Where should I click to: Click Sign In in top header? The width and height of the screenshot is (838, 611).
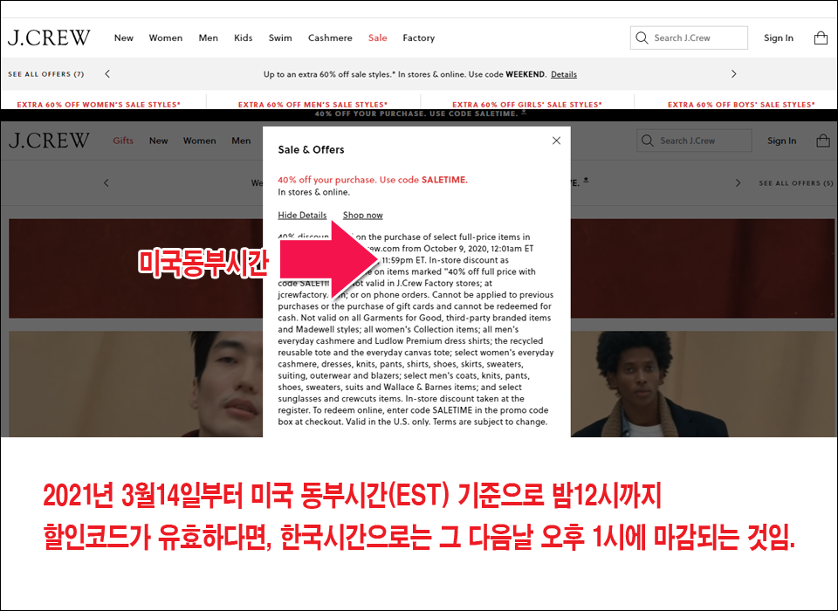778,38
